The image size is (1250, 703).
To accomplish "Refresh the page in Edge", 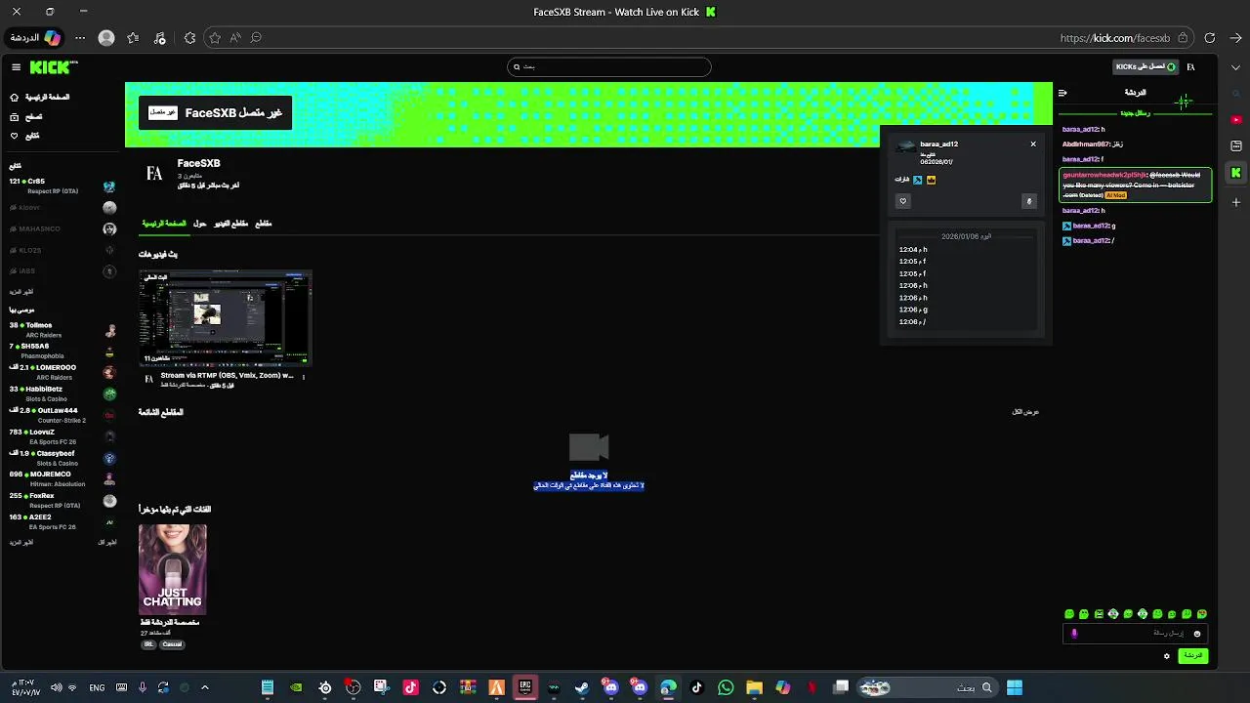I will click(x=1210, y=38).
